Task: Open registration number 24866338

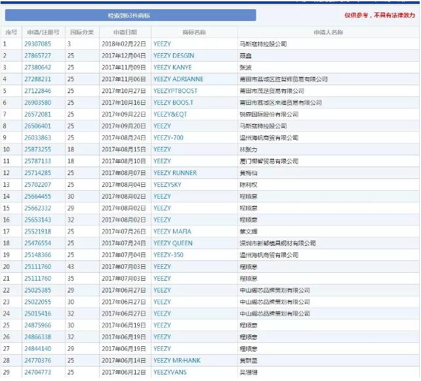Action: (37, 337)
